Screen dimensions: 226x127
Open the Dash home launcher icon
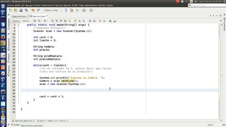[x=3, y=6]
